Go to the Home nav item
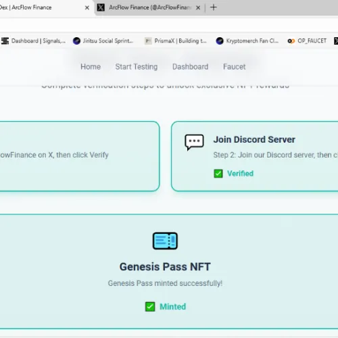The height and width of the screenshot is (338, 338). point(91,67)
